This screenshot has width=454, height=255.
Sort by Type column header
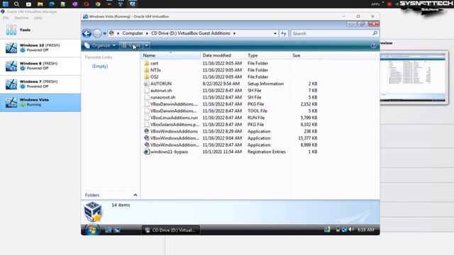(x=268, y=55)
